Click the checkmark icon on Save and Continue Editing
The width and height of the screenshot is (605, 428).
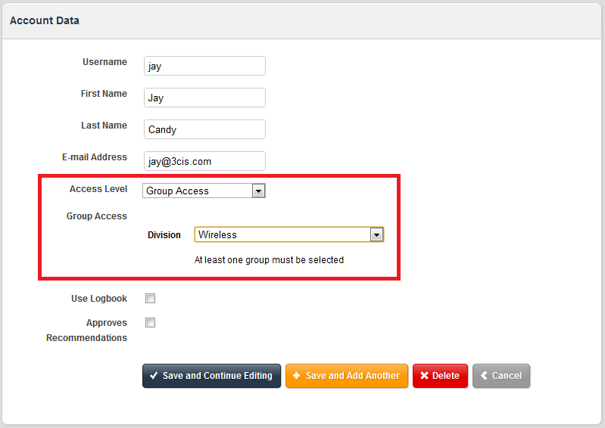pos(154,376)
